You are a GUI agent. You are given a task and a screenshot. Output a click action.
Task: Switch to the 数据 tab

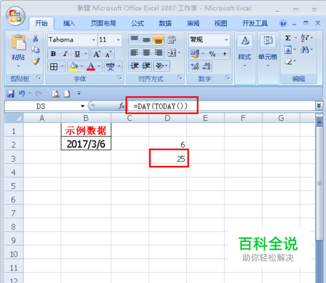(x=165, y=23)
